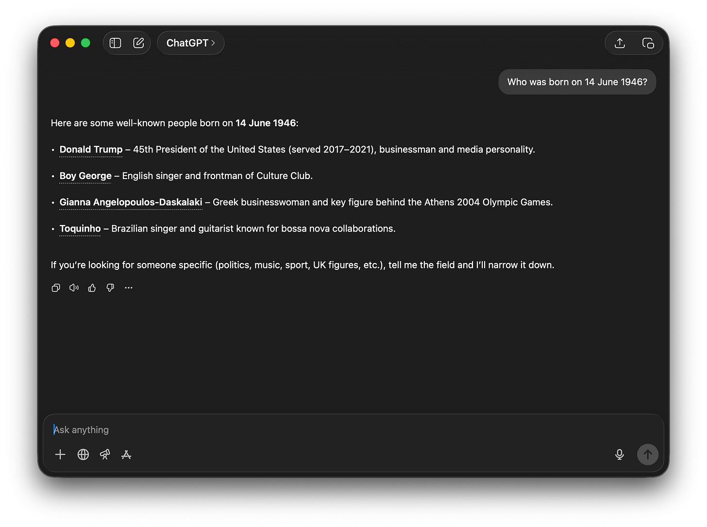This screenshot has height=527, width=707.
Task: Open the apps icon in composer
Action: click(126, 455)
